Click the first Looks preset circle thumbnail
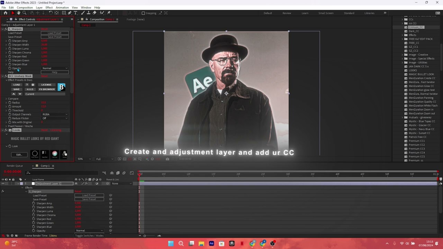This screenshot has height=249, width=443. click(x=35, y=154)
